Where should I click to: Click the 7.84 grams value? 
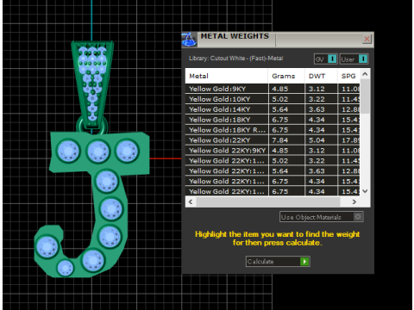point(280,140)
